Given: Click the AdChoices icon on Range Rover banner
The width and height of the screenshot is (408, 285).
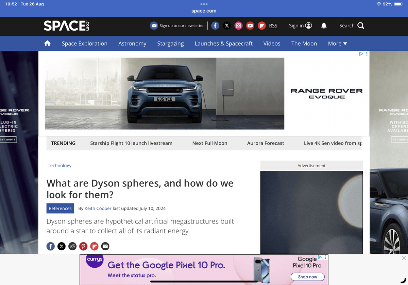Looking at the screenshot, I should [361, 54].
